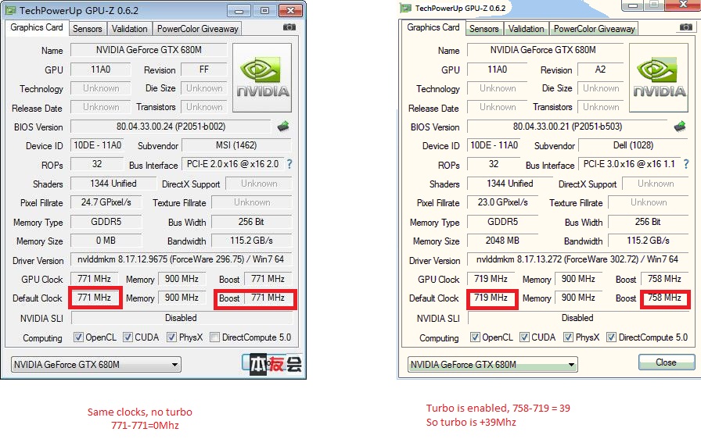The image size is (701, 439).
Task: Open Validation tab in left window
Action: click(129, 29)
